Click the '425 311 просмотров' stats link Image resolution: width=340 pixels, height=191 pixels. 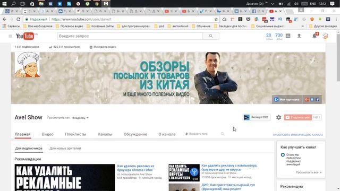(x=64, y=47)
